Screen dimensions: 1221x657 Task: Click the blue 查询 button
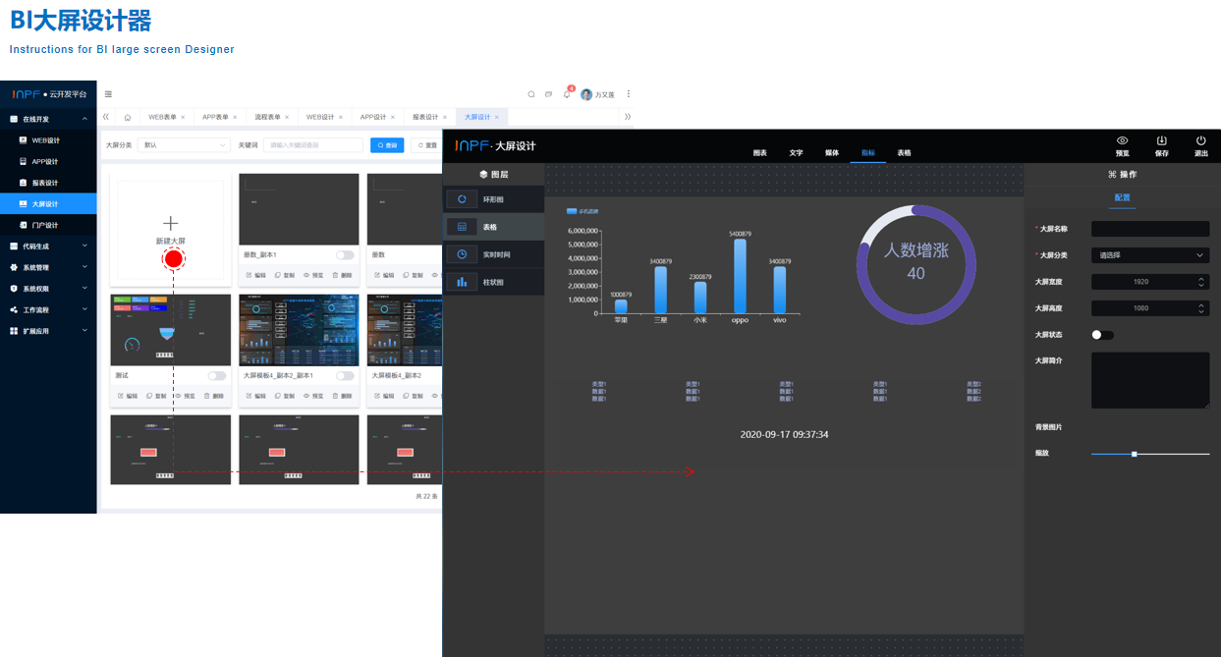(x=387, y=145)
